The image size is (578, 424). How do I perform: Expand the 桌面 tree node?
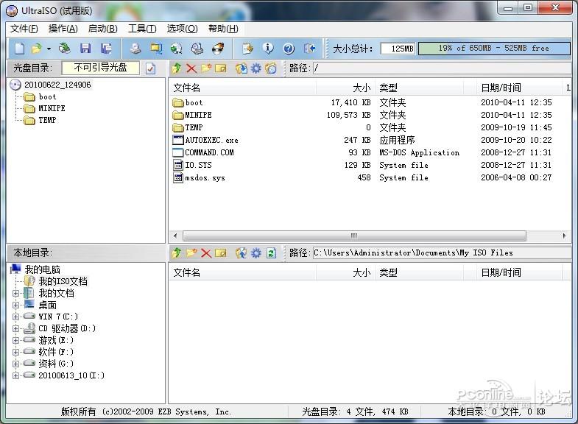pyautogui.click(x=15, y=305)
